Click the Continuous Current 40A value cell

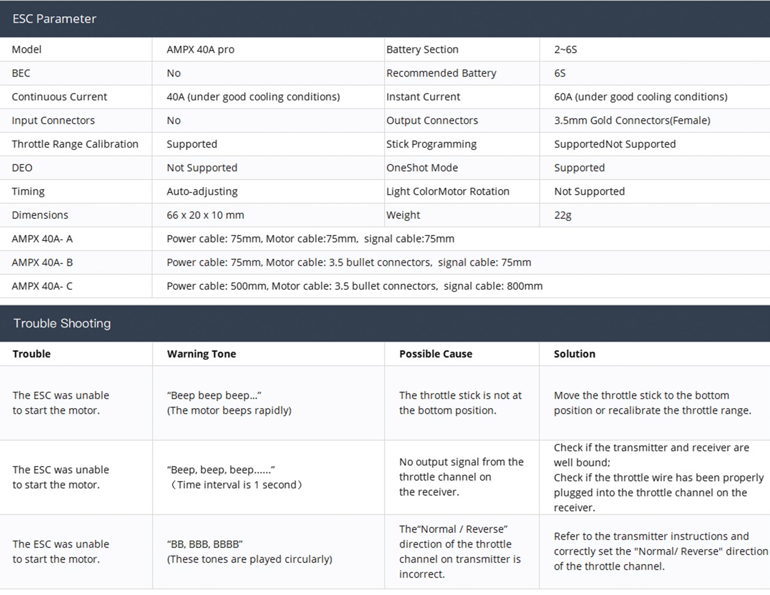tap(253, 97)
